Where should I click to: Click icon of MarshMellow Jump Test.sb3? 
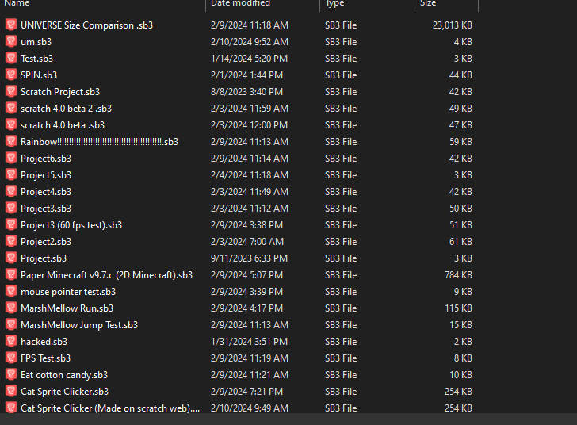point(11,324)
